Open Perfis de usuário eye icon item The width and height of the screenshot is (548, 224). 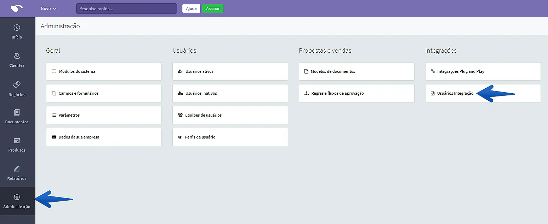pyautogui.click(x=230, y=137)
